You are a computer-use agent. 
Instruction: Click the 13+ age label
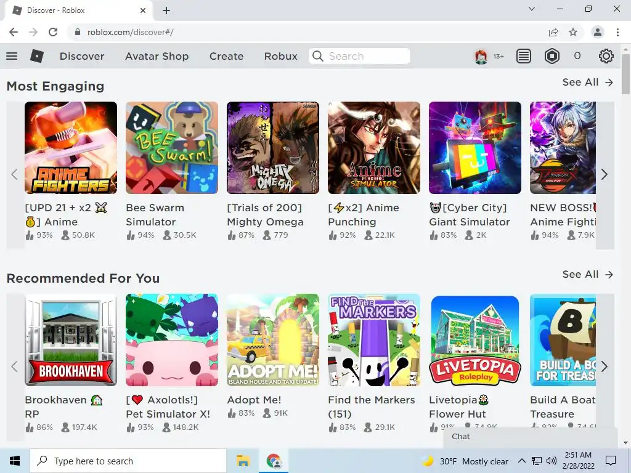pyautogui.click(x=499, y=56)
